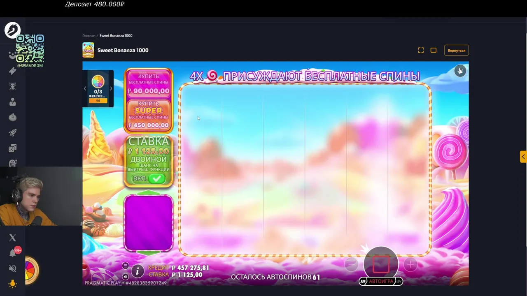Open the joystick games icon in sidebar
The image size is (527, 296).
coord(12,117)
